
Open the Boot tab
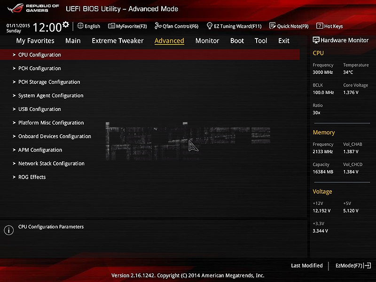(x=237, y=41)
